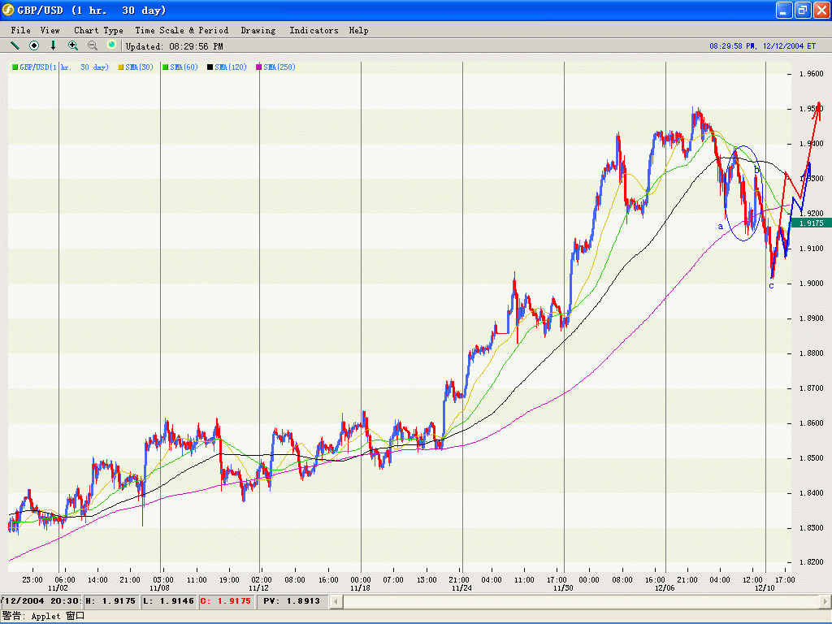Click the SMA(60) legend label
832x624 pixels.
(x=184, y=67)
